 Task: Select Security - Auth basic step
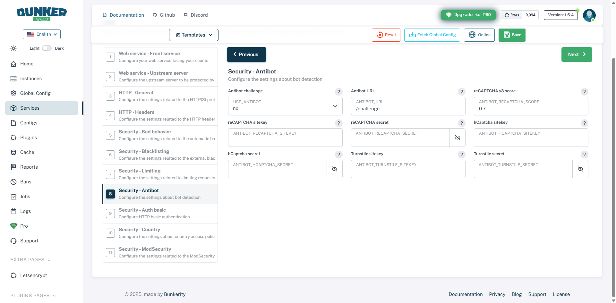[160, 213]
